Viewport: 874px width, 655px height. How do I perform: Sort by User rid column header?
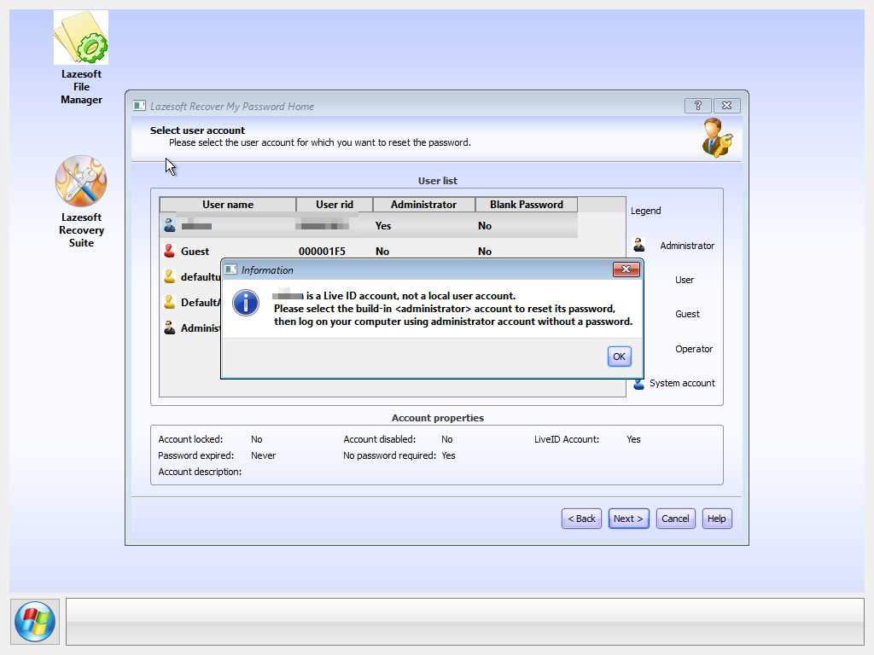pos(335,205)
